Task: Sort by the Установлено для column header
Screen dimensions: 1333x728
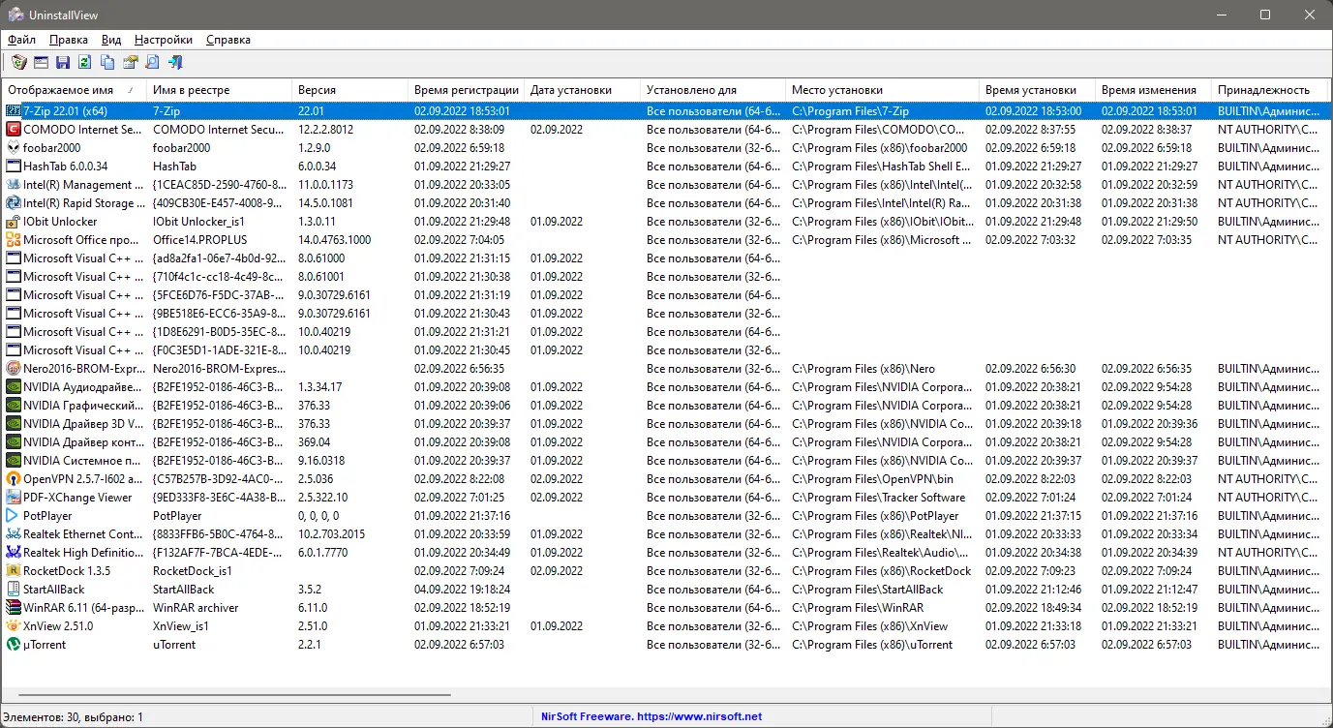Action: 712,90
